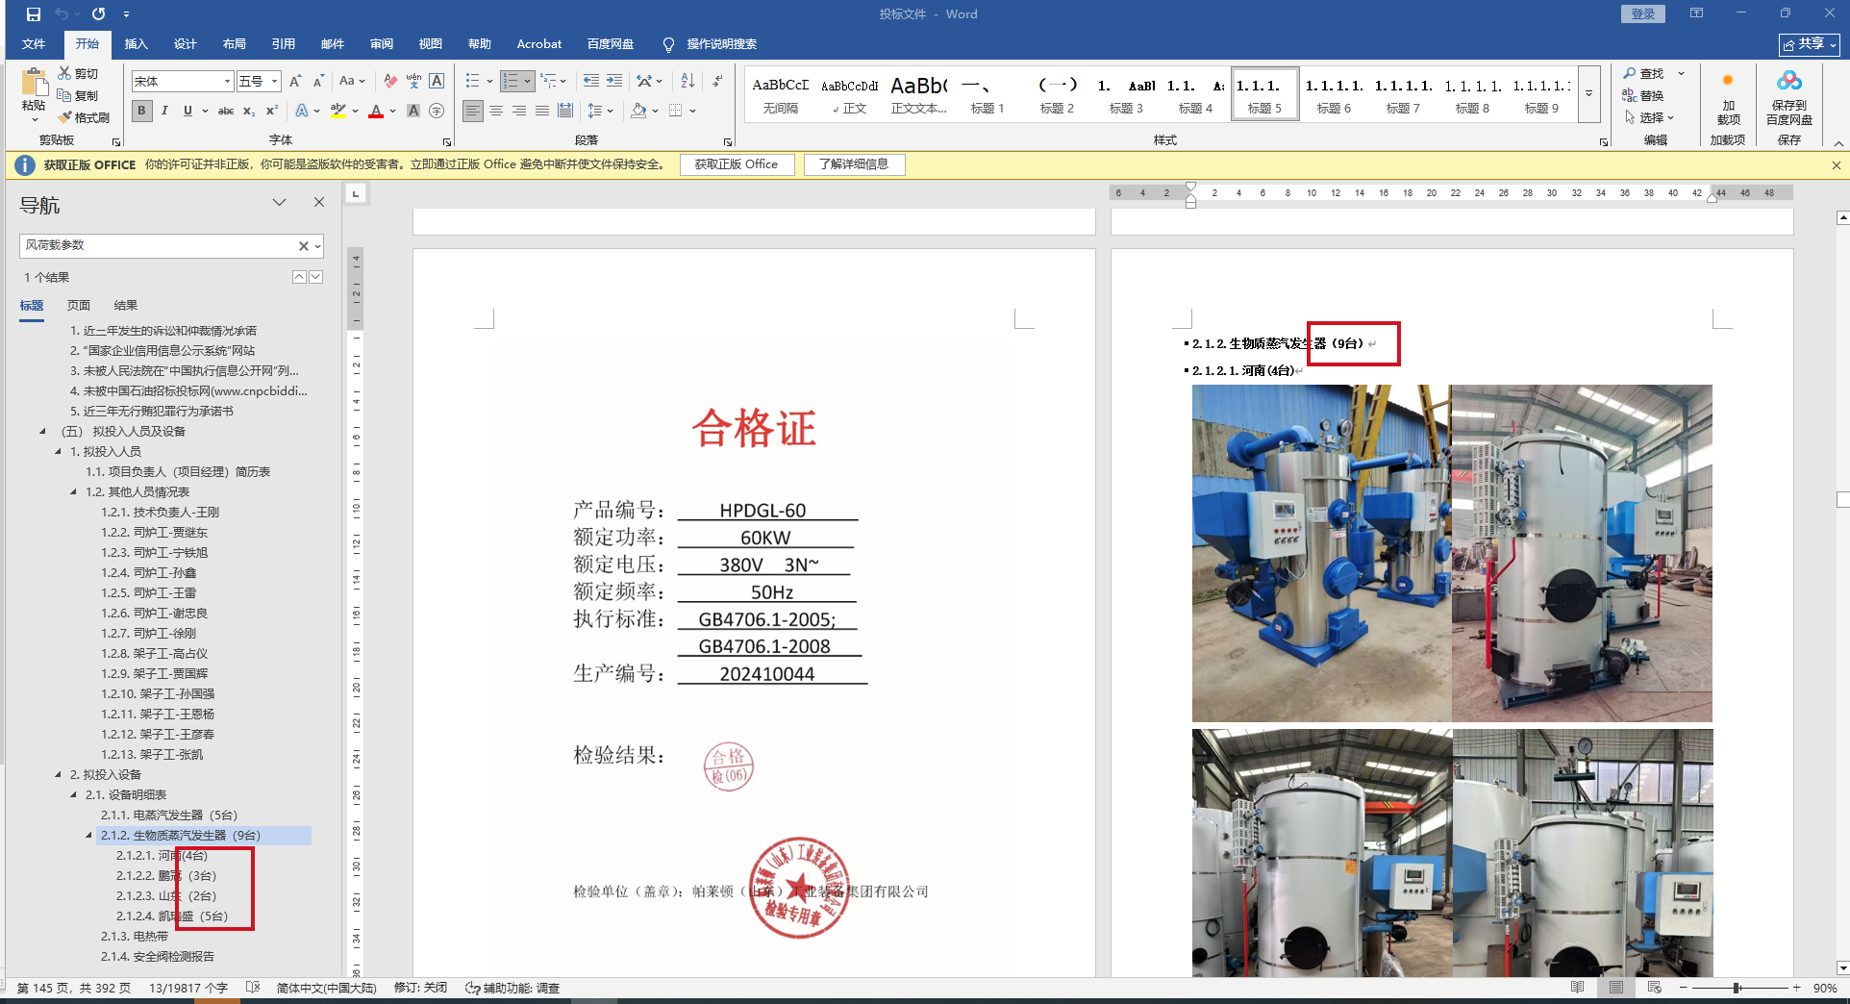
Task: Collapse the 1.2. 其他人员情况表 tree node
Action: pos(74,491)
